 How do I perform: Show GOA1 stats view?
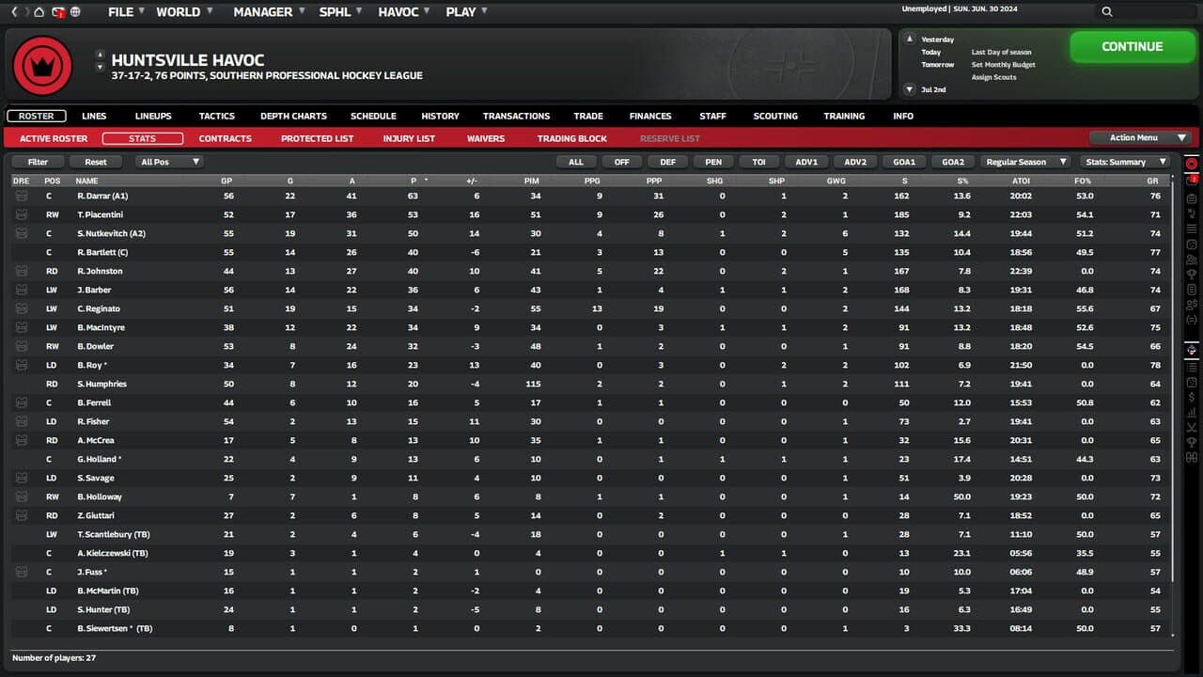[x=904, y=162]
